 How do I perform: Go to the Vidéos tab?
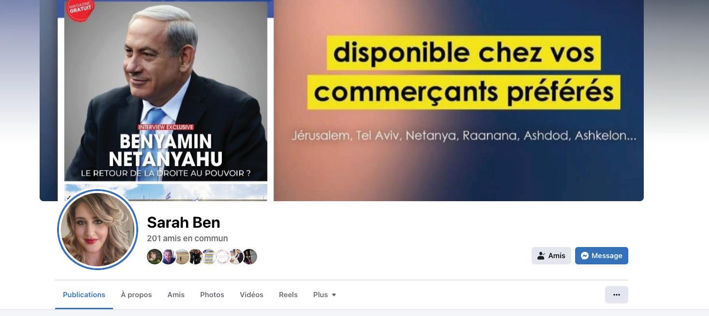tap(251, 295)
